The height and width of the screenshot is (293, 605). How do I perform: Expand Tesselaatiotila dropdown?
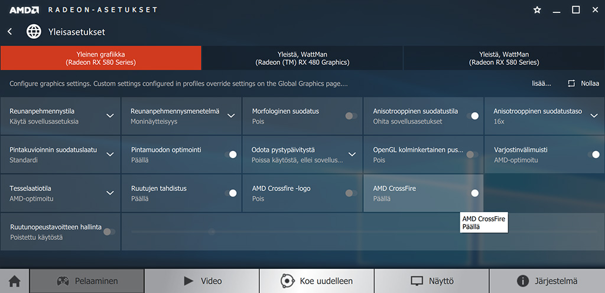[110, 193]
